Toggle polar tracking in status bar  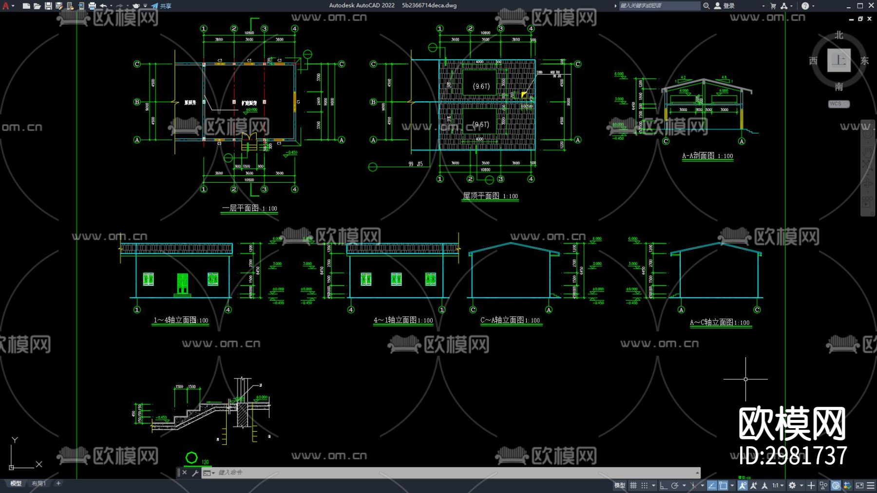(675, 485)
